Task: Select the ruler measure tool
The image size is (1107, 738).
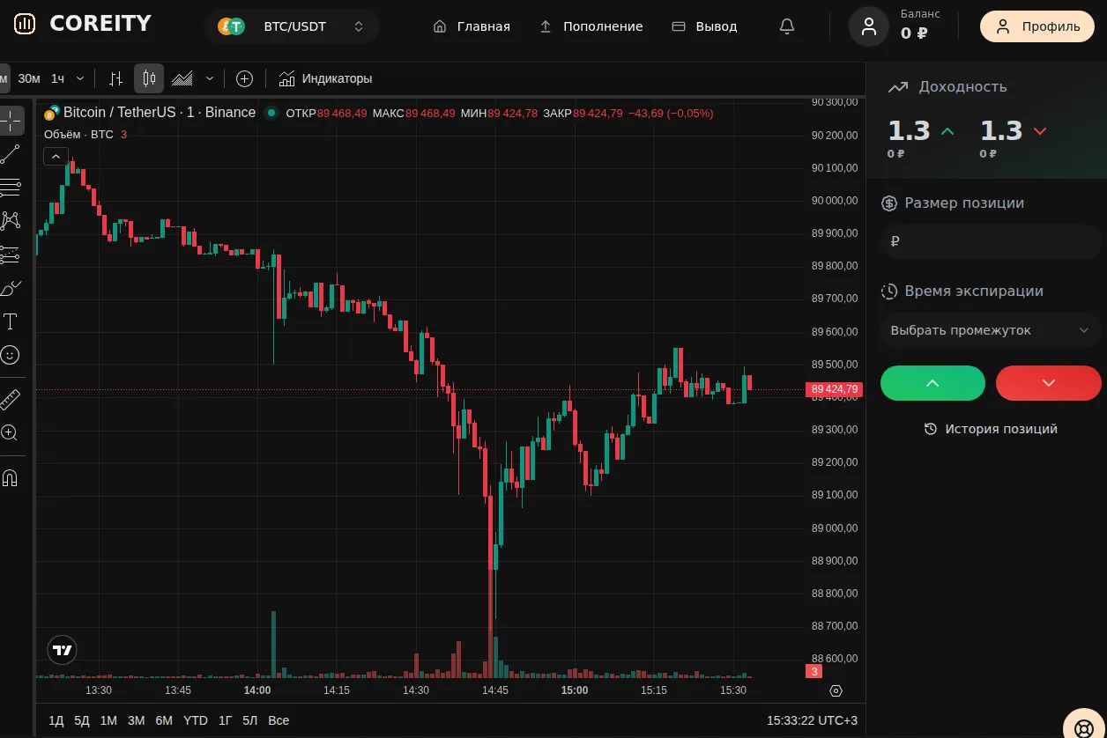Action: pyautogui.click(x=10, y=399)
